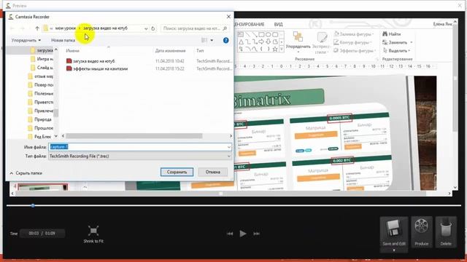Image resolution: width=467 pixels, height=262 pixels.
Task: Click the magnifier search icon
Action: (x=225, y=28)
